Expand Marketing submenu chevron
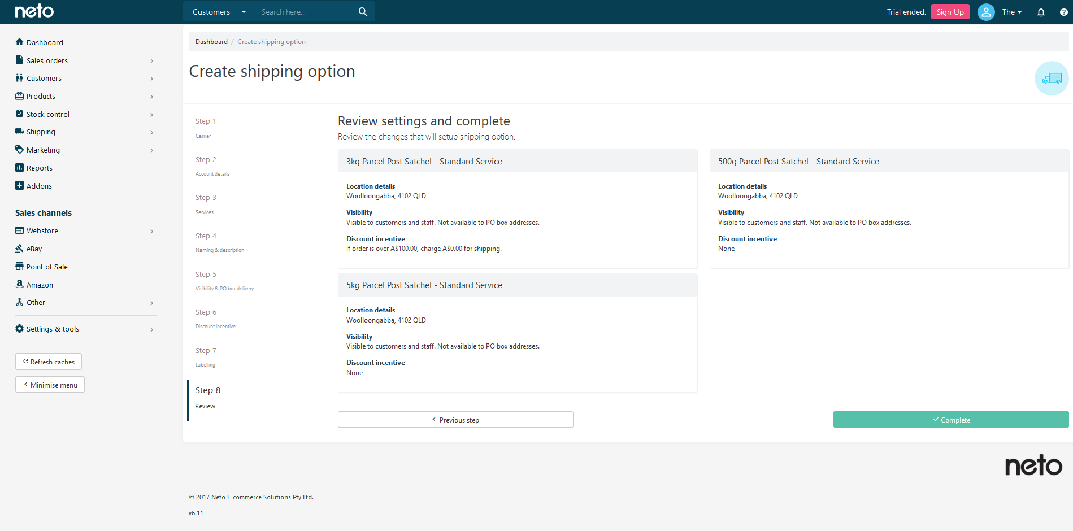1073x531 pixels. pos(151,150)
